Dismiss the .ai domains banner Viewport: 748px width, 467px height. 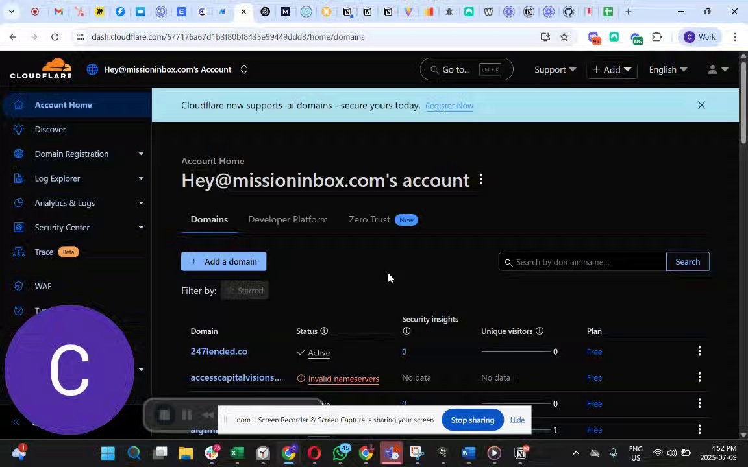[x=701, y=105]
